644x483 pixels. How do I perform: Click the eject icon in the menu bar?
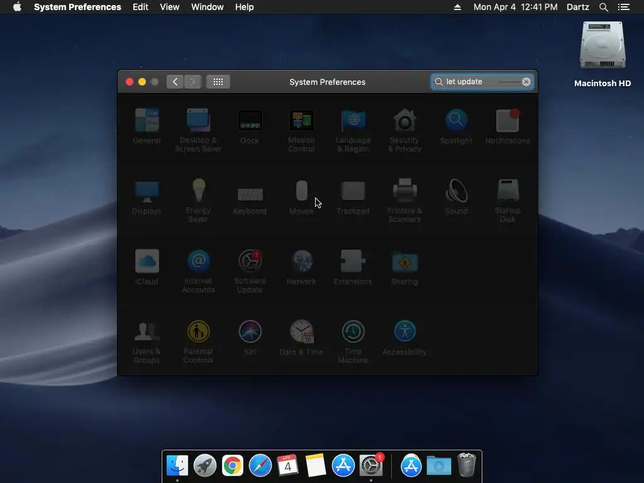coord(458,7)
